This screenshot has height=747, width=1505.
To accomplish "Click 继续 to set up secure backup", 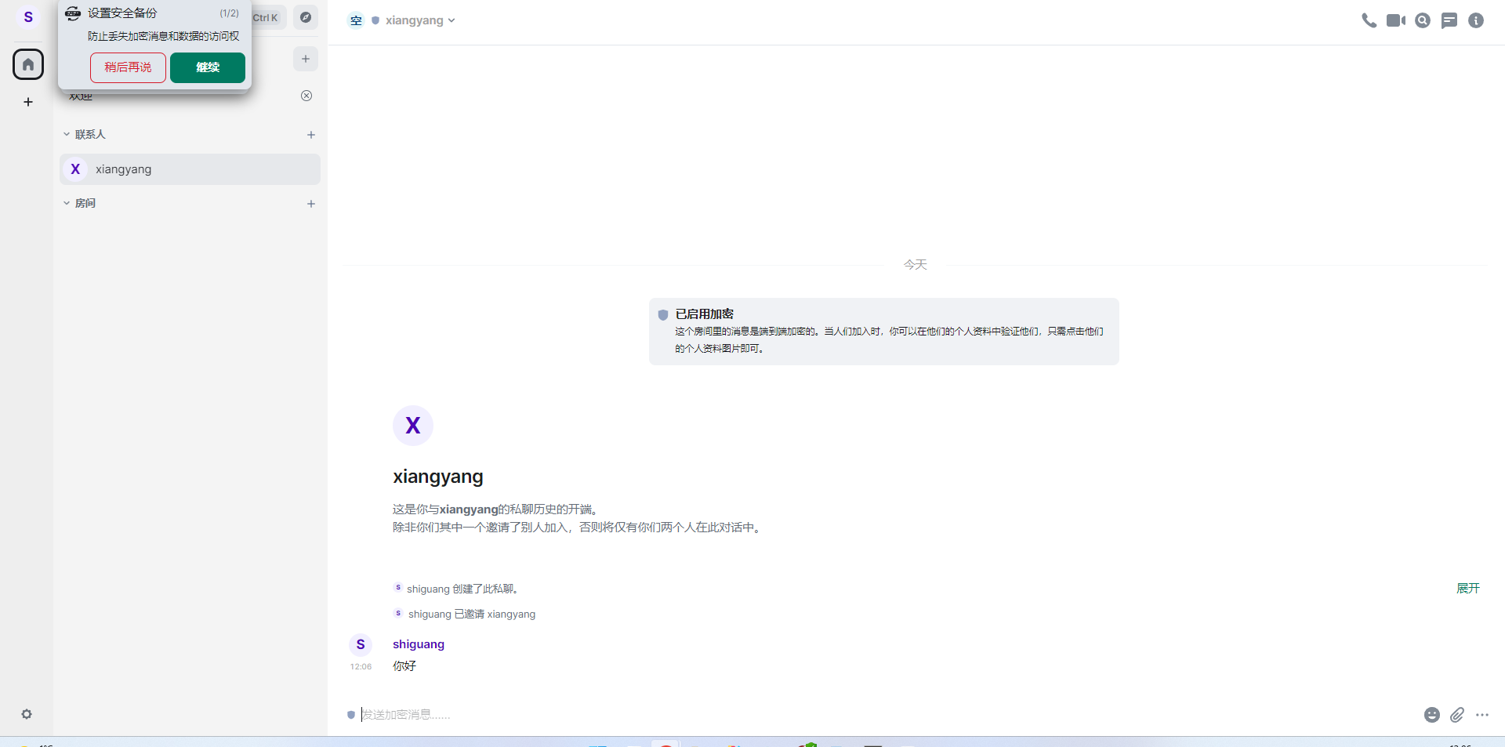I will [x=207, y=67].
